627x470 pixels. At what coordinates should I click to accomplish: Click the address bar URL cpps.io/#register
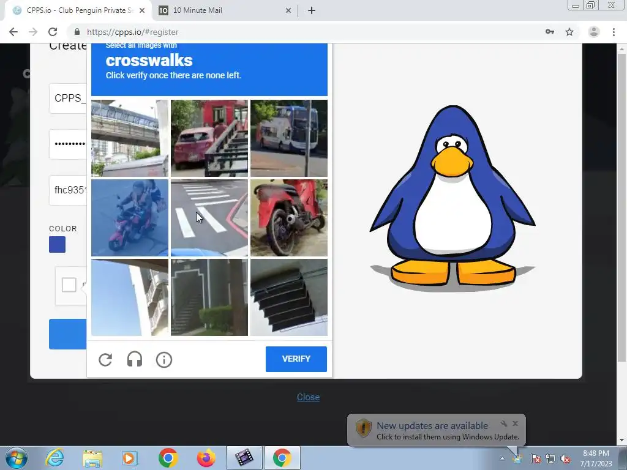coord(133,32)
